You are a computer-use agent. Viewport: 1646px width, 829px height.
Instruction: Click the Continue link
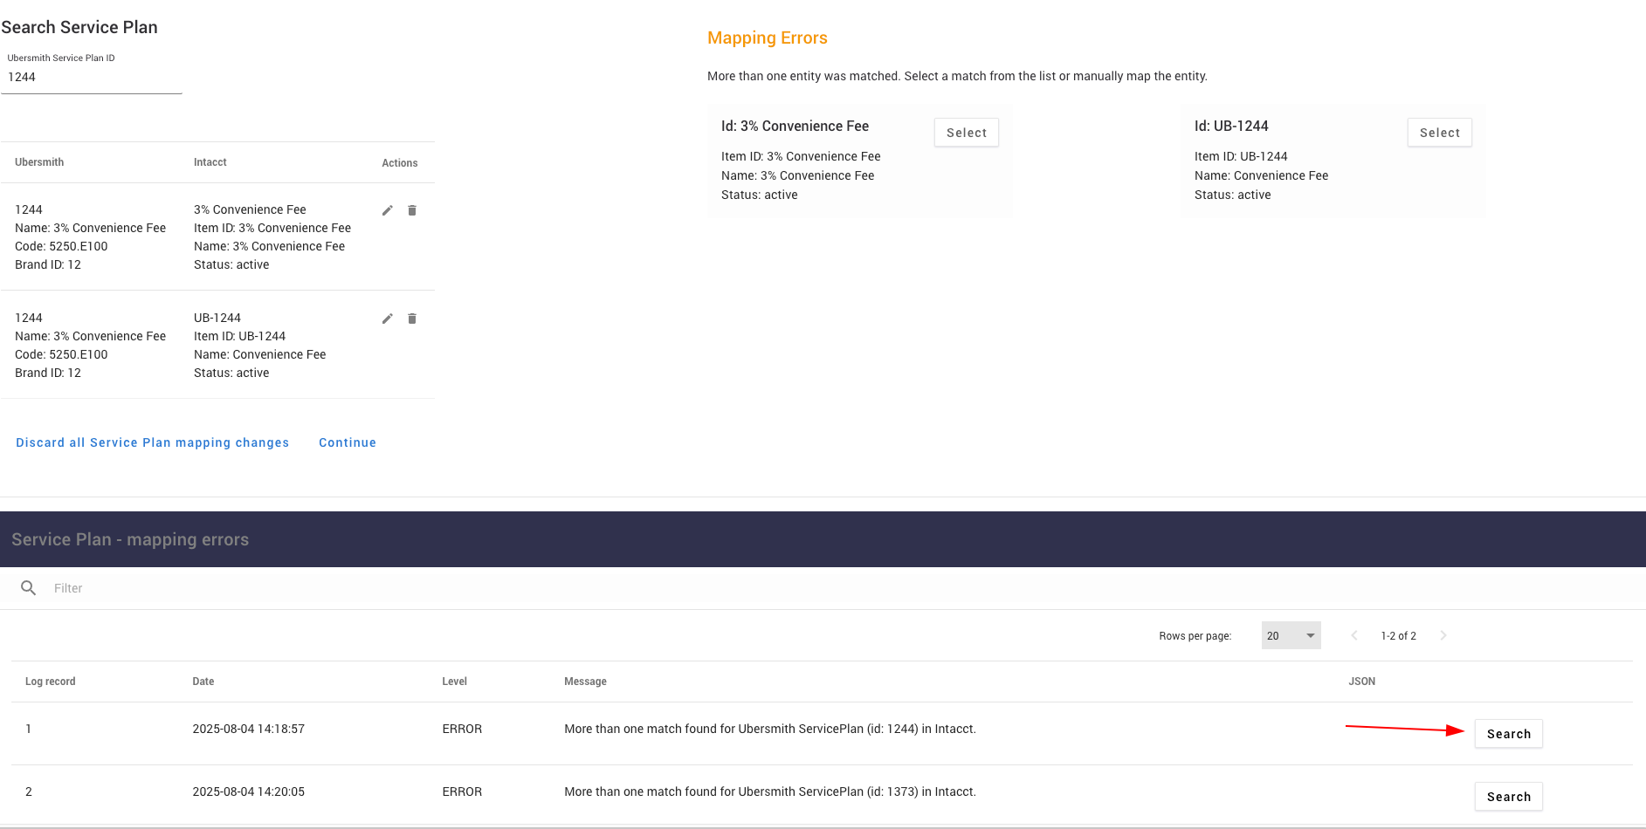[x=348, y=442]
